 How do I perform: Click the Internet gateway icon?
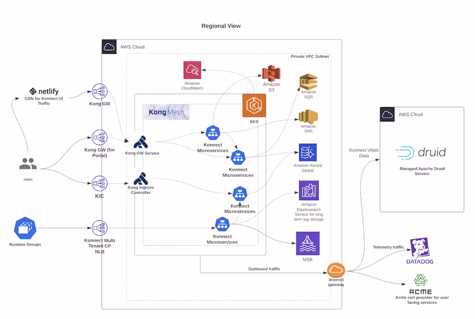pyautogui.click(x=336, y=270)
